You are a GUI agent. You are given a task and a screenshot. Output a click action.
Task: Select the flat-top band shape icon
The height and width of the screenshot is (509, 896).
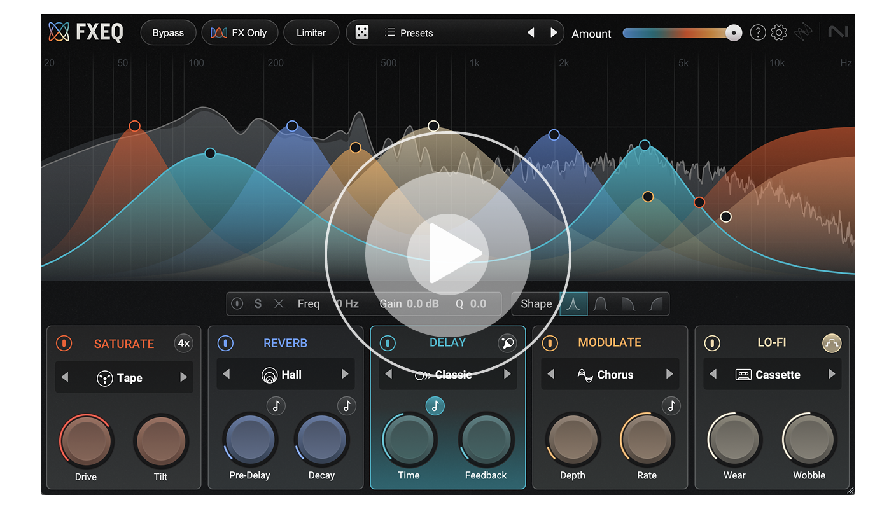click(601, 304)
